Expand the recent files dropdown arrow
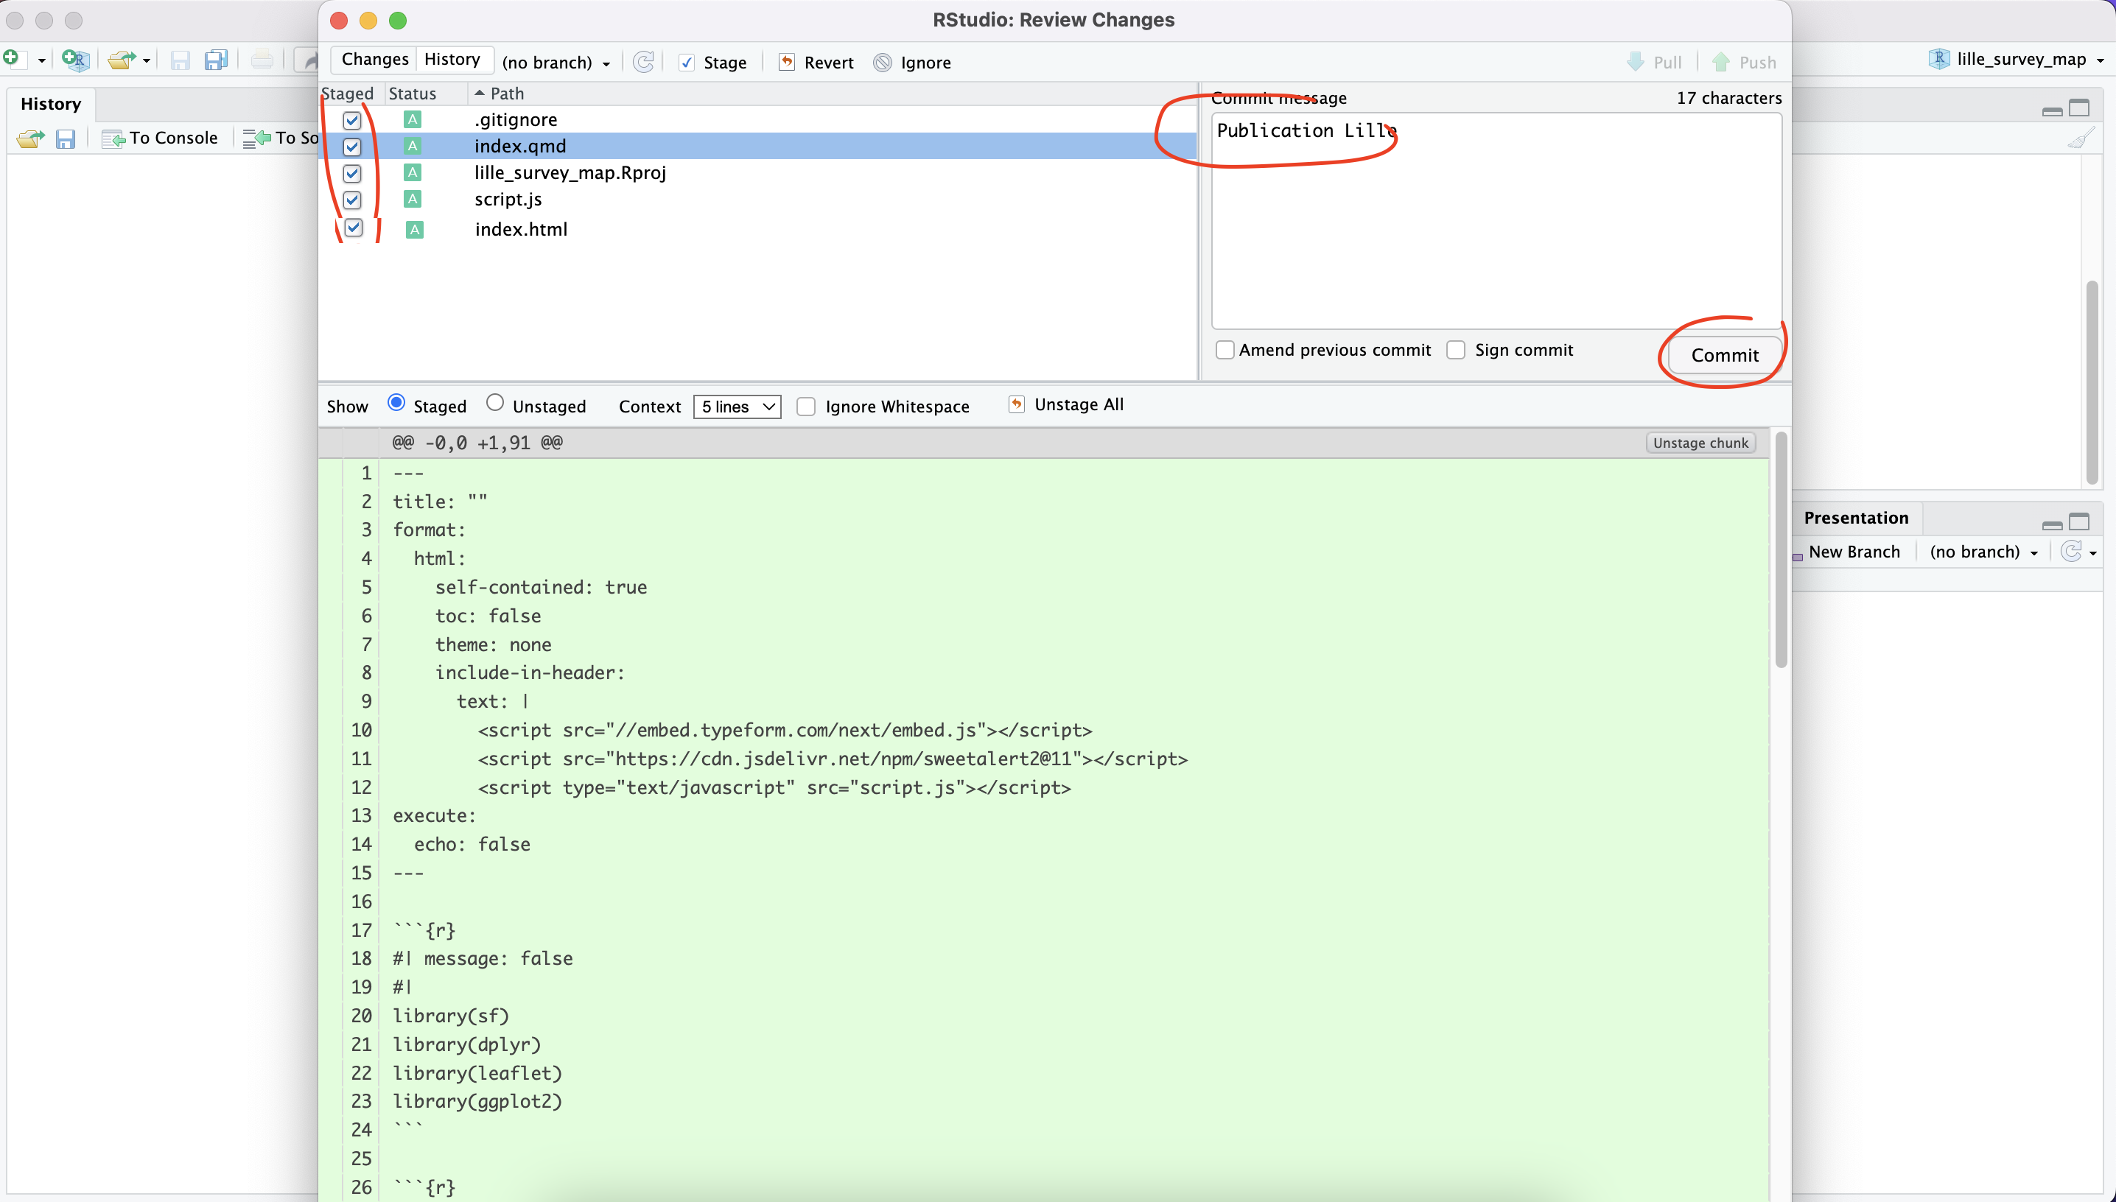 (x=146, y=60)
